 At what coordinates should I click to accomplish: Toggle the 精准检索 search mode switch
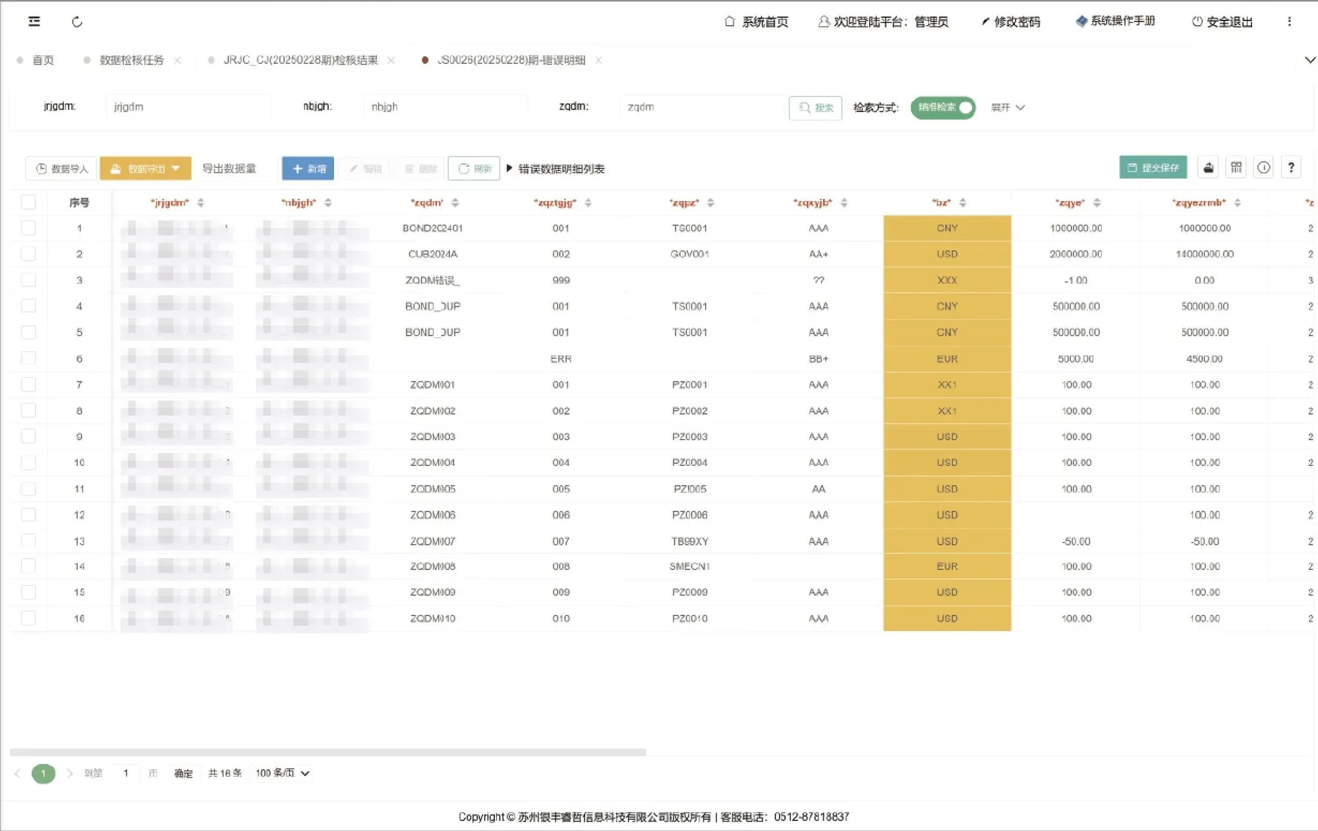click(943, 107)
